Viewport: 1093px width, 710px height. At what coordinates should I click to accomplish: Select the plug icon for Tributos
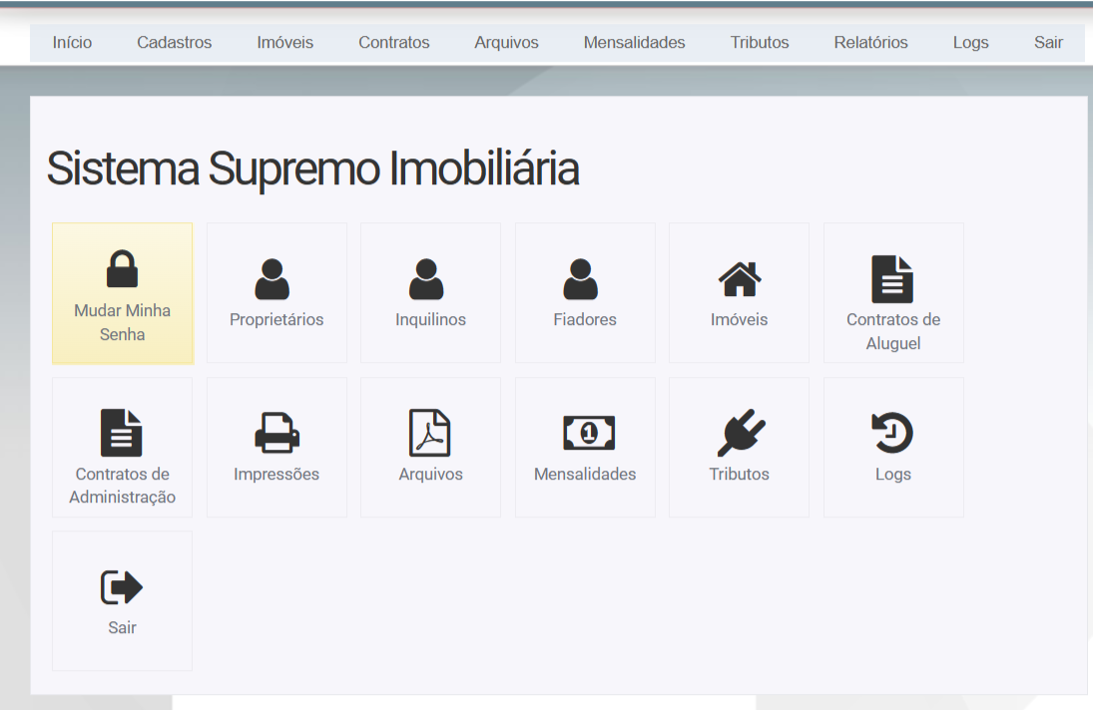(741, 433)
